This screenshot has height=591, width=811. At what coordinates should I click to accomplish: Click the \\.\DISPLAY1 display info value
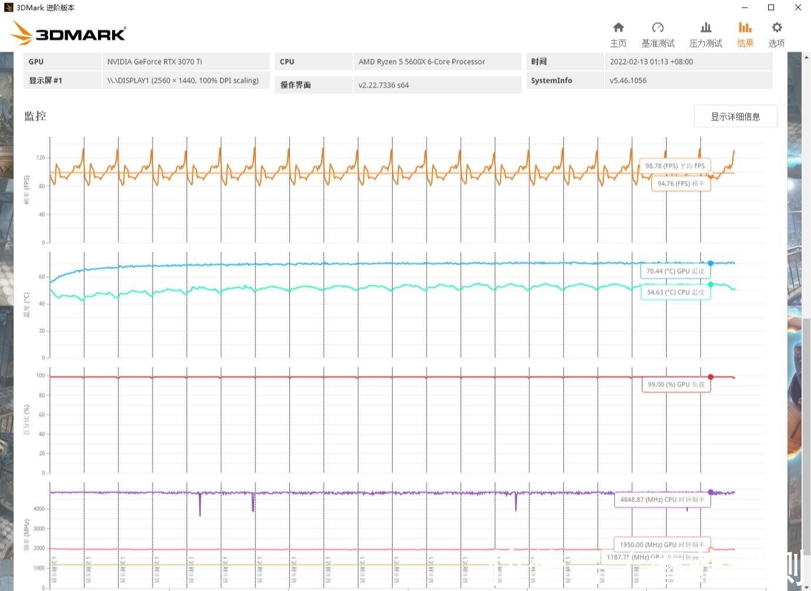[183, 80]
